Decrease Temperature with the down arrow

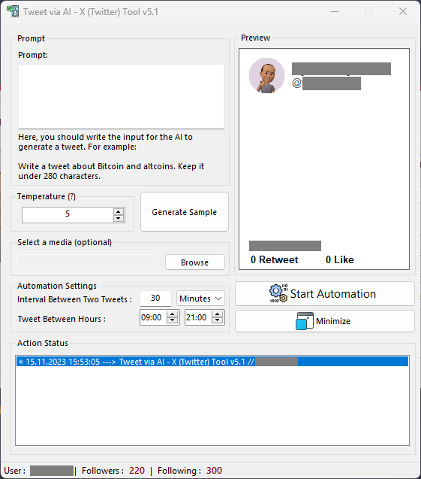coord(119,218)
